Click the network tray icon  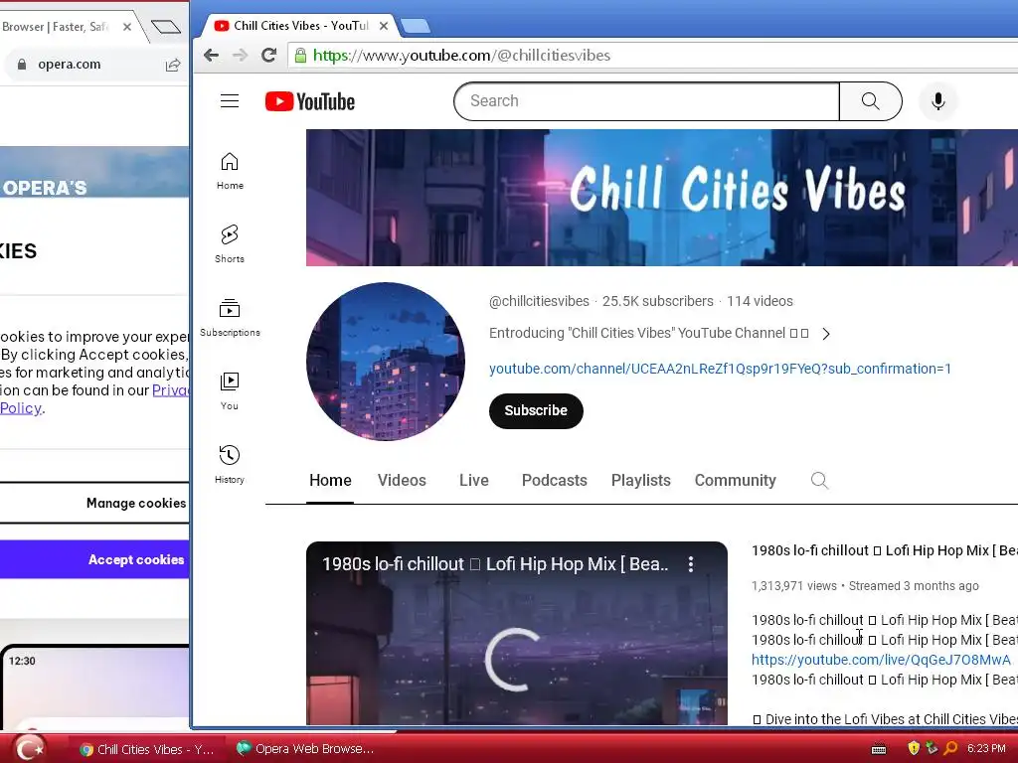pyautogui.click(x=932, y=749)
